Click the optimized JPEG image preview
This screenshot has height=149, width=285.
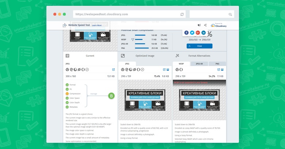(x=145, y=100)
